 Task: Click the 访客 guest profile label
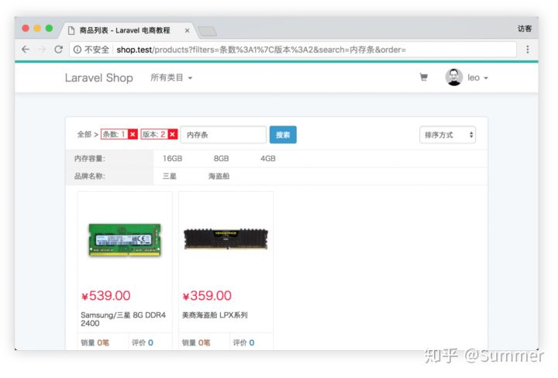click(x=525, y=29)
